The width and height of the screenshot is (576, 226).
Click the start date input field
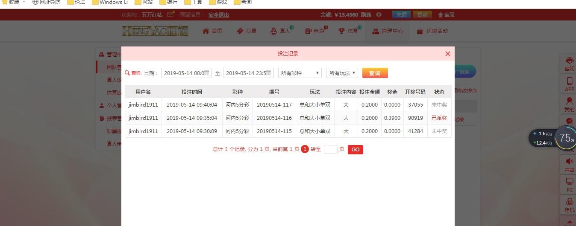pos(186,73)
